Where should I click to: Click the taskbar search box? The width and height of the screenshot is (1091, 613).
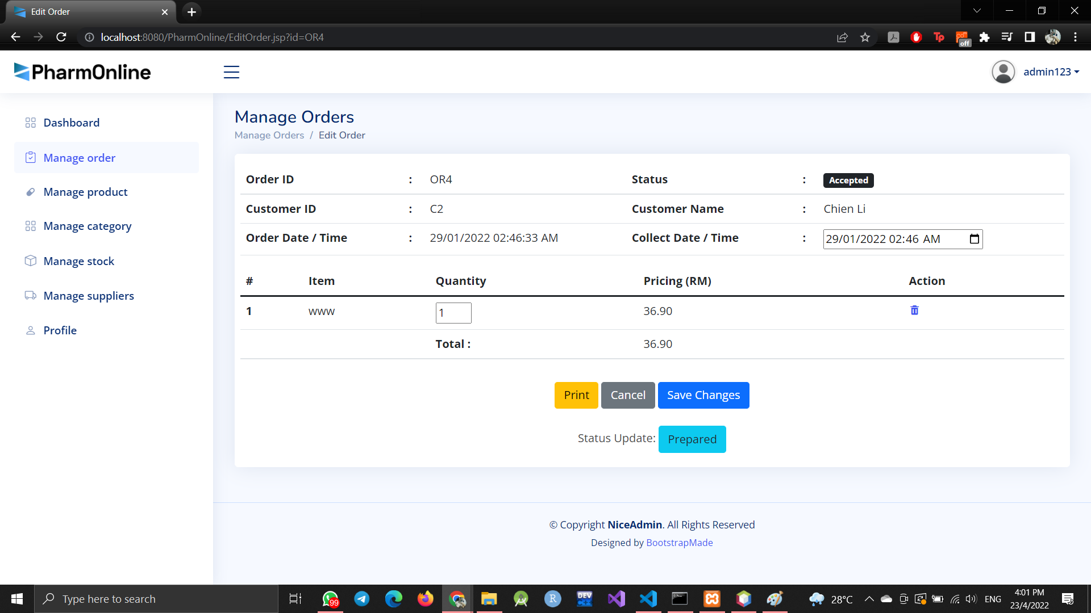coord(156,599)
